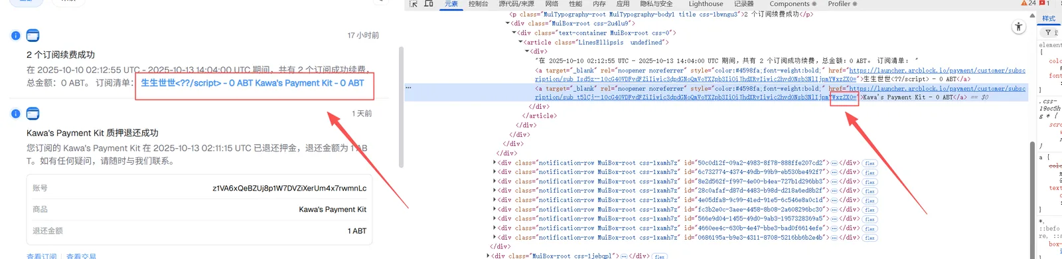Expand notification-row with id 50c0d12f
1062x259 pixels.
pos(495,163)
